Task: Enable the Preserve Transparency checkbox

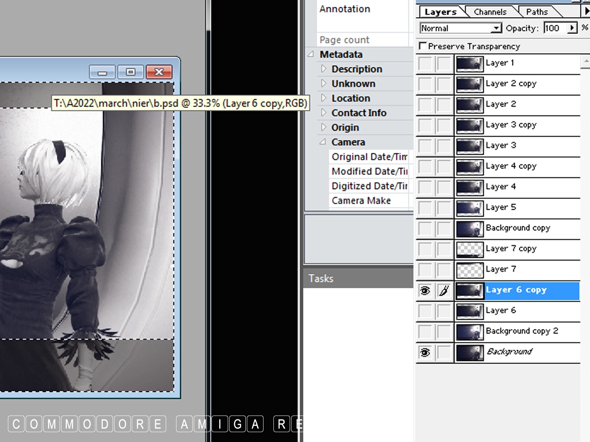Action: [x=423, y=46]
